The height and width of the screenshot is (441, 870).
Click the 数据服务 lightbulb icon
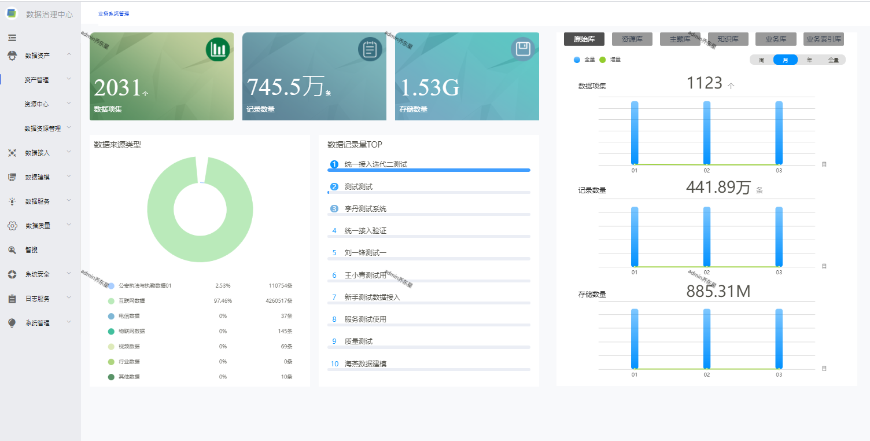tap(12, 201)
